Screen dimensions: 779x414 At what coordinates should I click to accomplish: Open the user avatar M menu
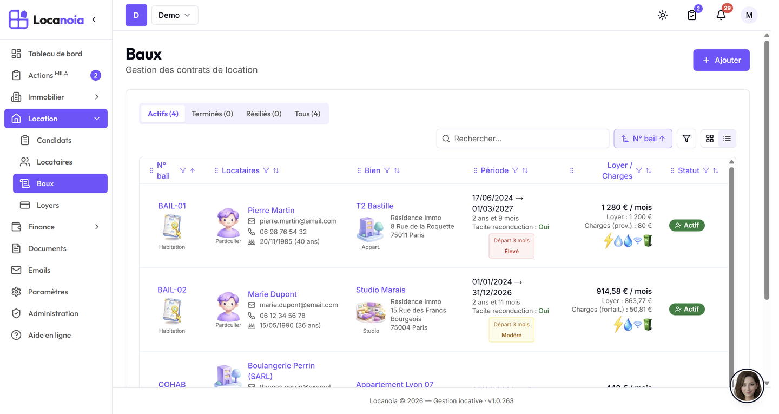pos(749,15)
